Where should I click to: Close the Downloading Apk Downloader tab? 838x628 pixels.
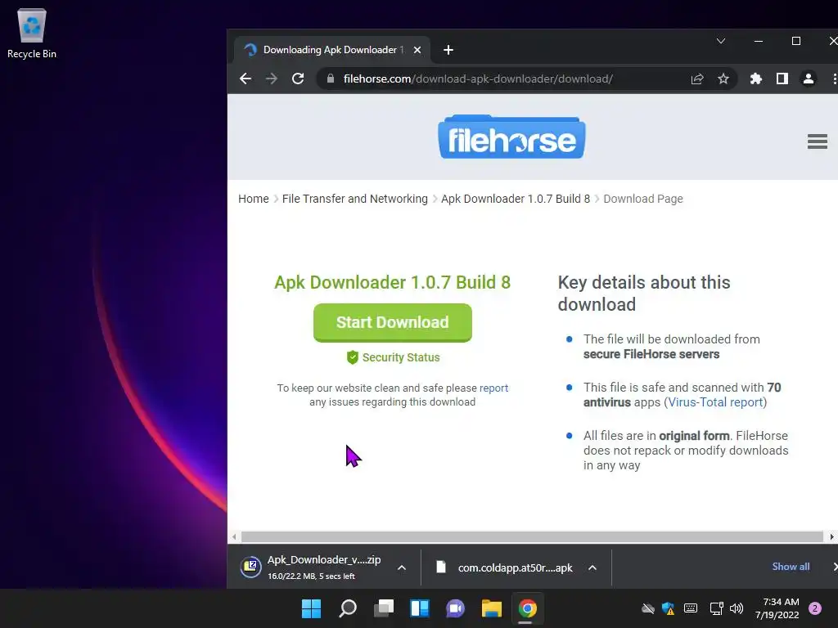point(417,50)
